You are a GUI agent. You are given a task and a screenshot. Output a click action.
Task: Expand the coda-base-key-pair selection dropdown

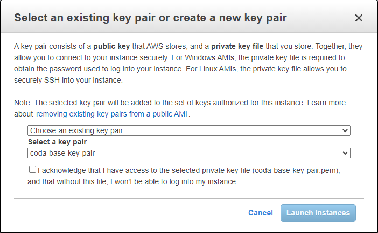click(x=189, y=153)
